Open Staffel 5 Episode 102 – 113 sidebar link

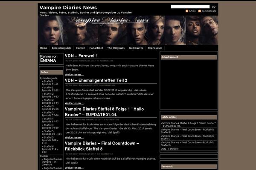(50, 140)
